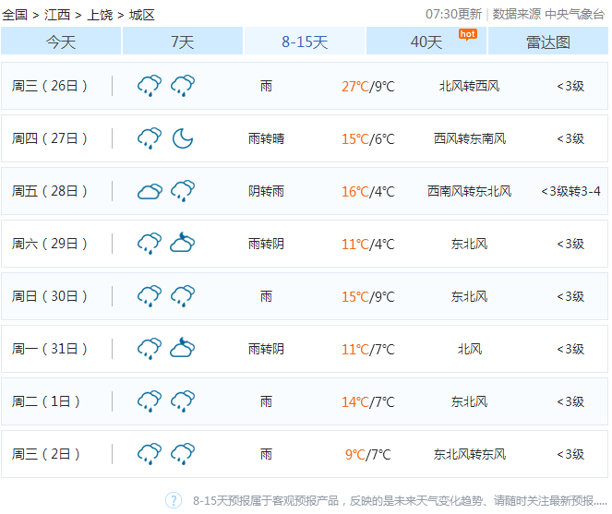
Task: Click the first rain icon for Sunday 30日
Action: point(150,296)
